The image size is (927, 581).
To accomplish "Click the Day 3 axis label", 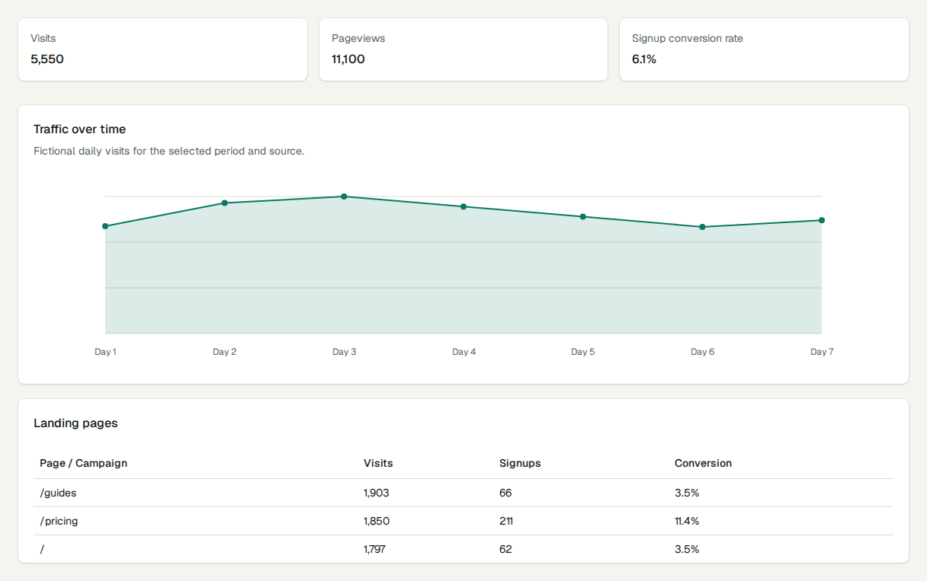I will coord(344,352).
